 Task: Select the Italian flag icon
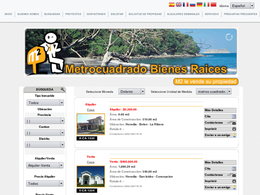206,5
